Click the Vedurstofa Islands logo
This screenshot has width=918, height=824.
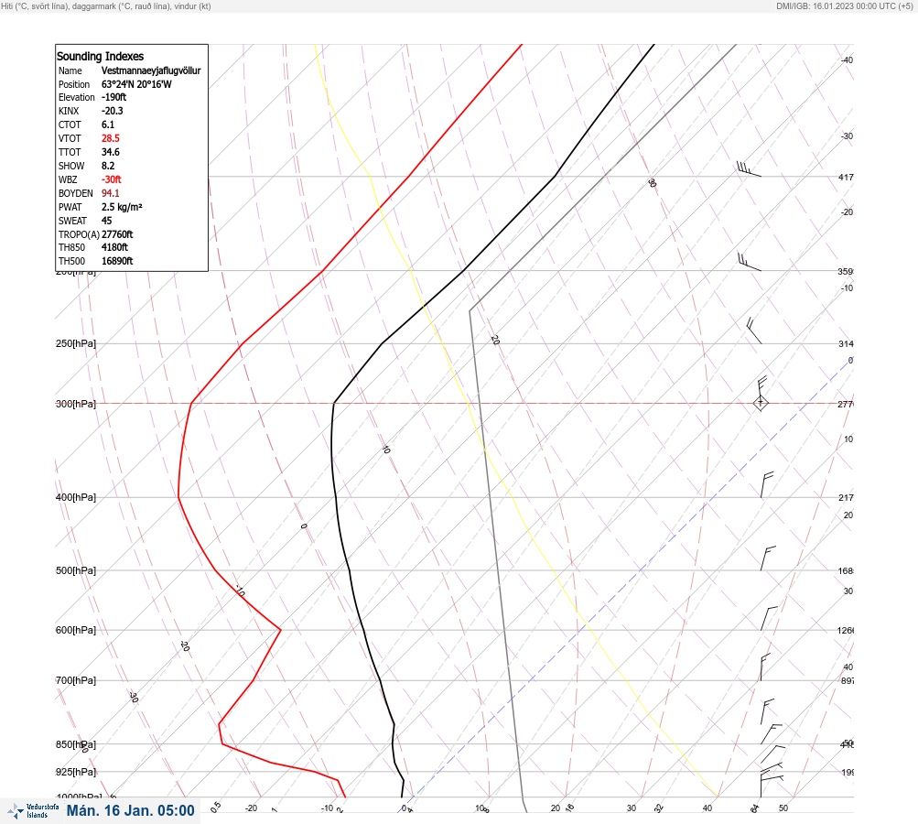click(33, 811)
